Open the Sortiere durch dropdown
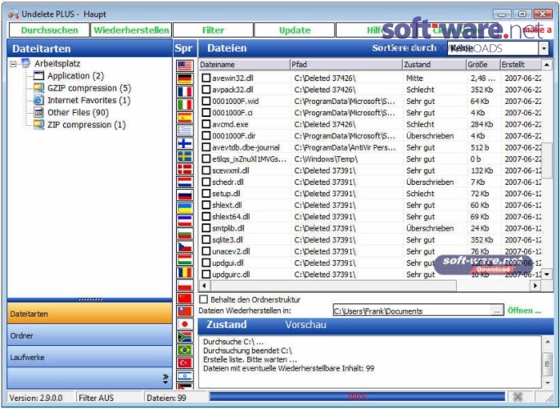This screenshot has width=560, height=409. [x=544, y=48]
